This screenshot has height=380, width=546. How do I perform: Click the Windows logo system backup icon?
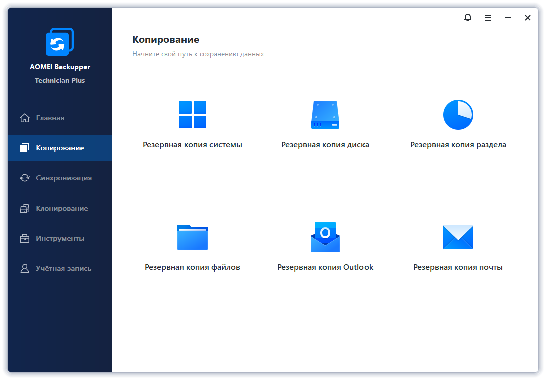tap(193, 115)
